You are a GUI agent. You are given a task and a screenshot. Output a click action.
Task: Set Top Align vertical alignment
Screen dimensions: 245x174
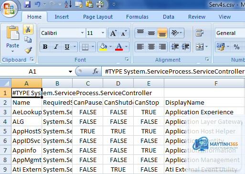140,33
